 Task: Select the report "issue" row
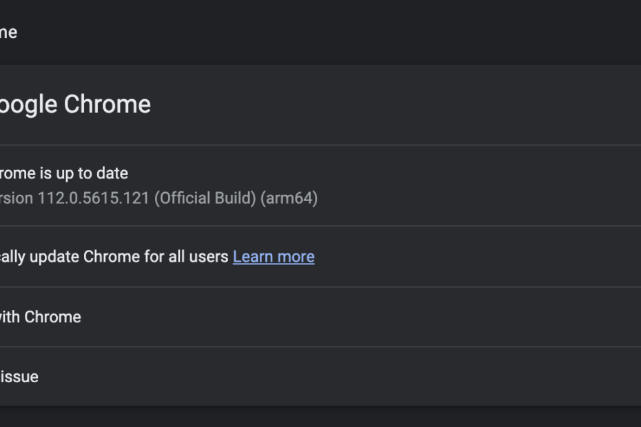point(19,377)
